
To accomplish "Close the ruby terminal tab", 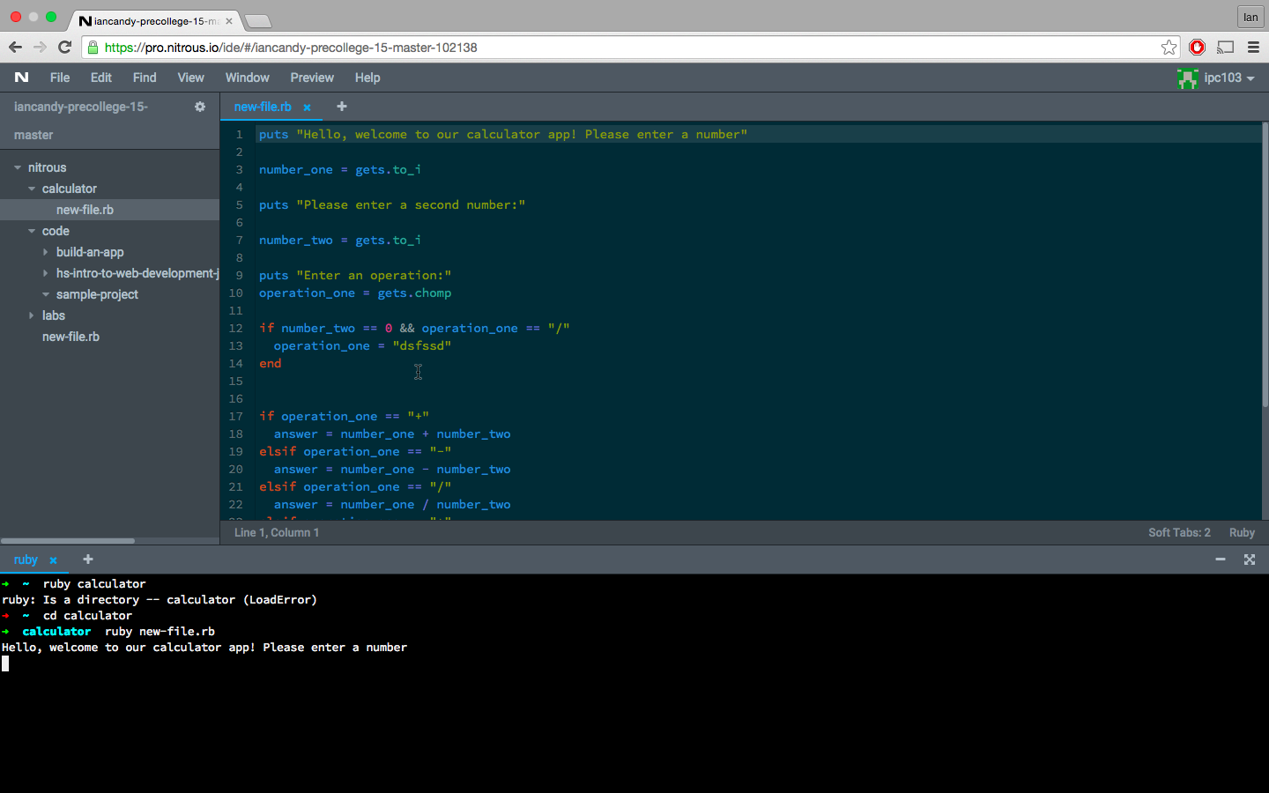I will tap(53, 560).
